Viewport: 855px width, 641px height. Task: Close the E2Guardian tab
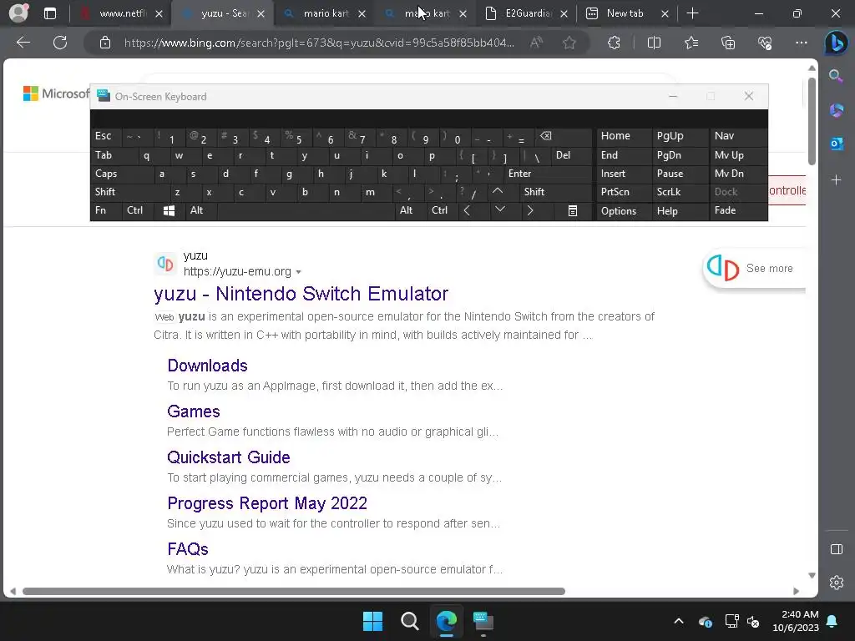(x=564, y=13)
